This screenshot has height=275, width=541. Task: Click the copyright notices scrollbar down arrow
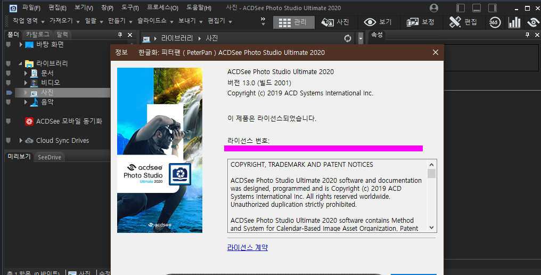pyautogui.click(x=432, y=228)
